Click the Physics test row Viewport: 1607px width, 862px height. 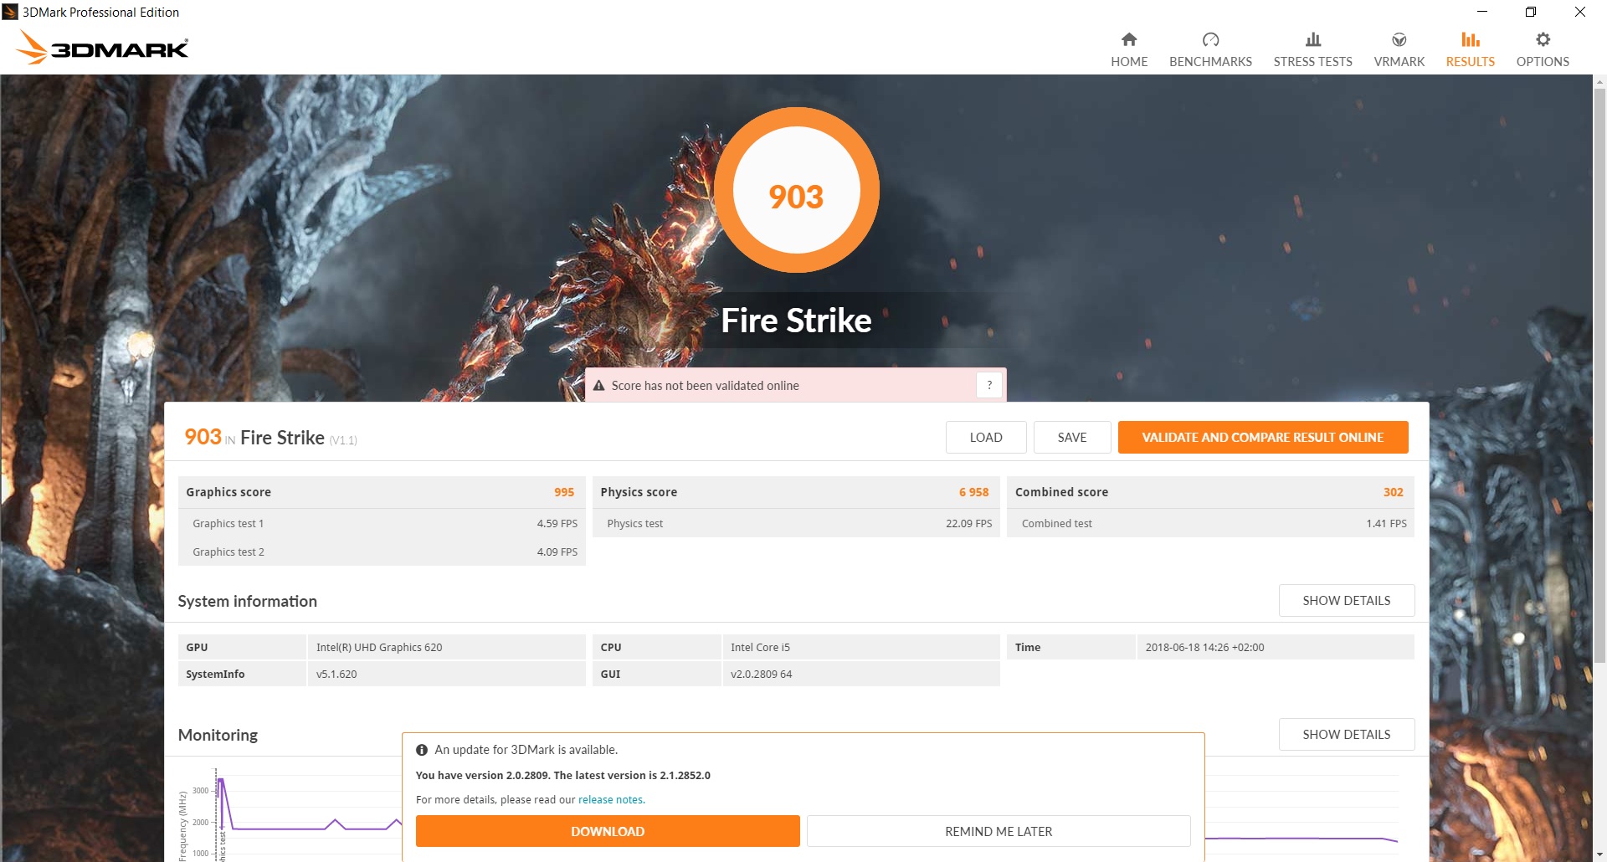click(796, 523)
